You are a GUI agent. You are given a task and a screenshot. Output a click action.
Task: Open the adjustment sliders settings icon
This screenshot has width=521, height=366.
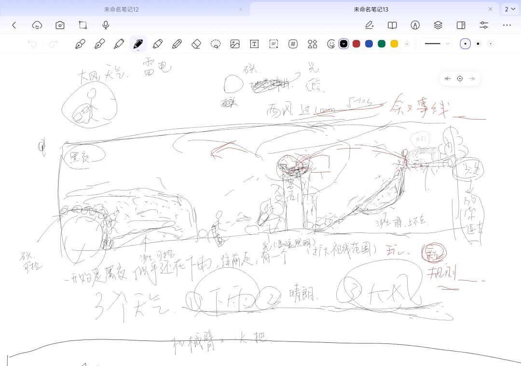point(484,25)
